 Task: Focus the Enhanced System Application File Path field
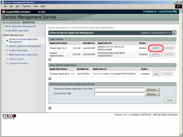click(119, 90)
